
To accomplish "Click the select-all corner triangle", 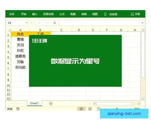I will pyautogui.click(x=9, y=30).
